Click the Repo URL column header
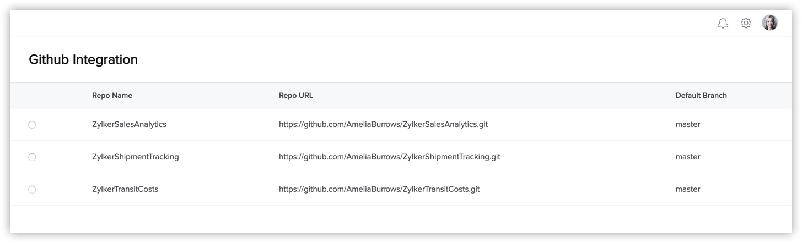802x243 pixels. coord(296,95)
